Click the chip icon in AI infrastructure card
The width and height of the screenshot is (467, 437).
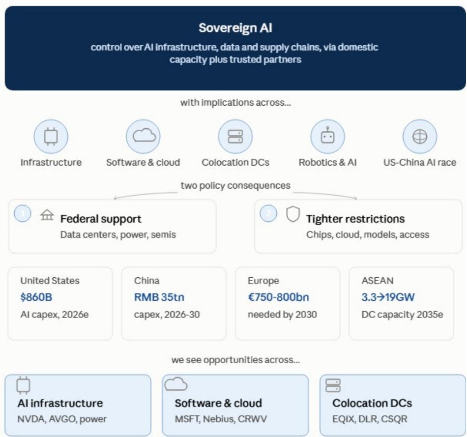coord(23,385)
